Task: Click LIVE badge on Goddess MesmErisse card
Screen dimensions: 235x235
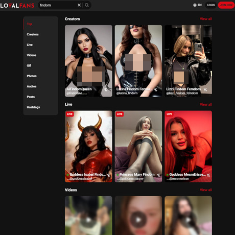Action: tap(170, 114)
